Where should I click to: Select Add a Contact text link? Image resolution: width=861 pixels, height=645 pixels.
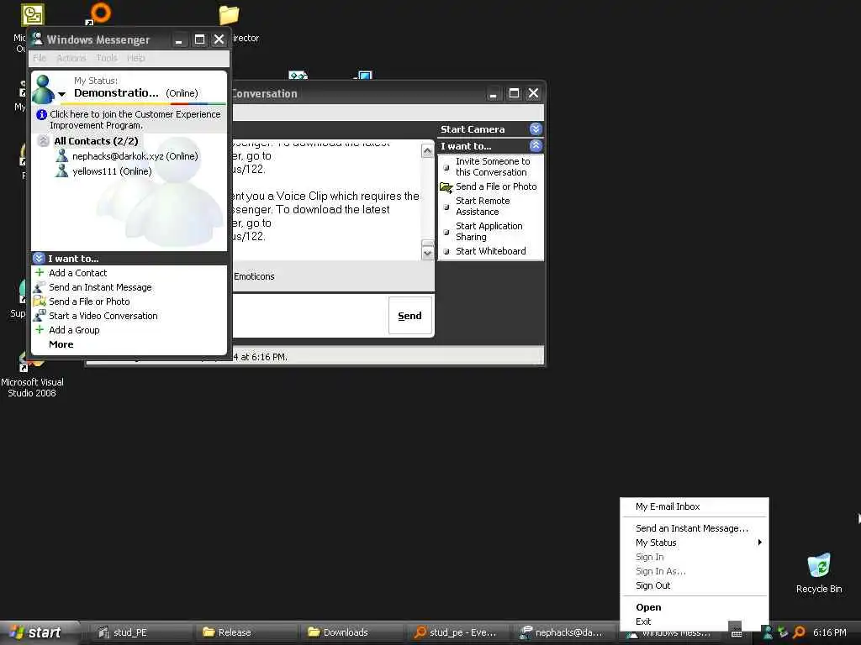click(78, 273)
